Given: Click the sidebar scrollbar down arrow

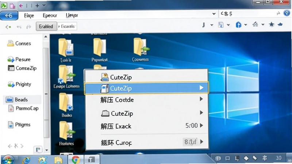Looking at the screenshot, I should (x=47, y=150).
